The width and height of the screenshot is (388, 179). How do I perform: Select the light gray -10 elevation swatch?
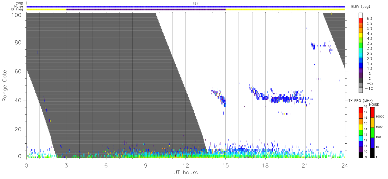tap(361, 91)
